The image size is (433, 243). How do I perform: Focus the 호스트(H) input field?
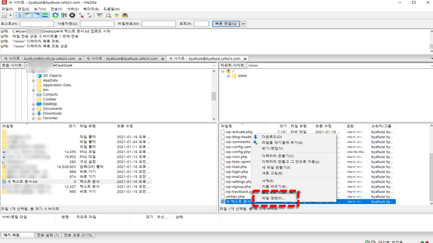coord(37,24)
